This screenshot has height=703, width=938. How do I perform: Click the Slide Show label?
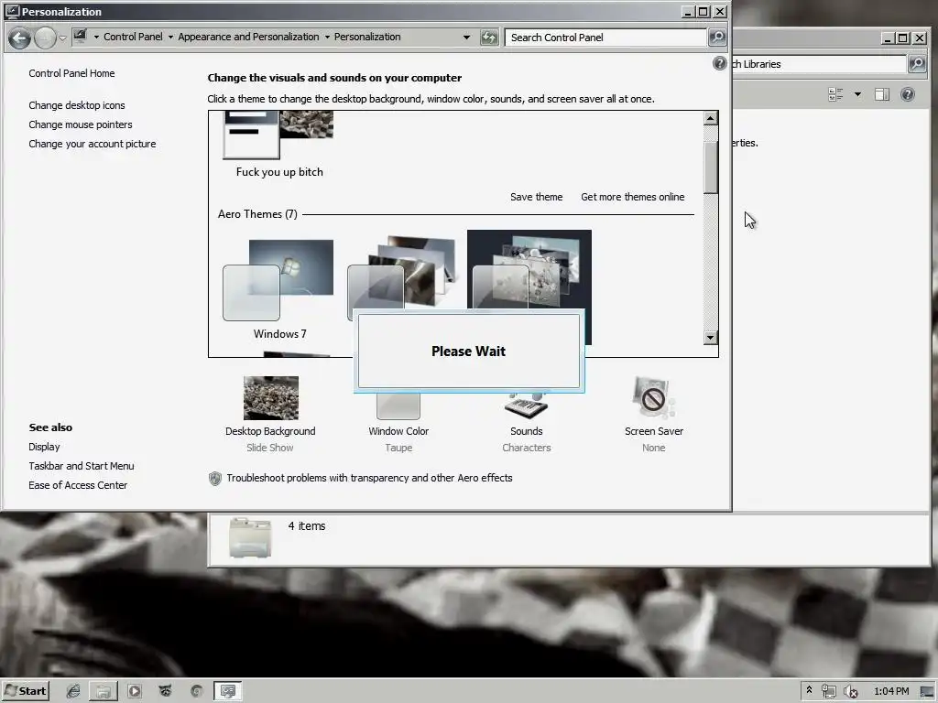[x=270, y=448]
